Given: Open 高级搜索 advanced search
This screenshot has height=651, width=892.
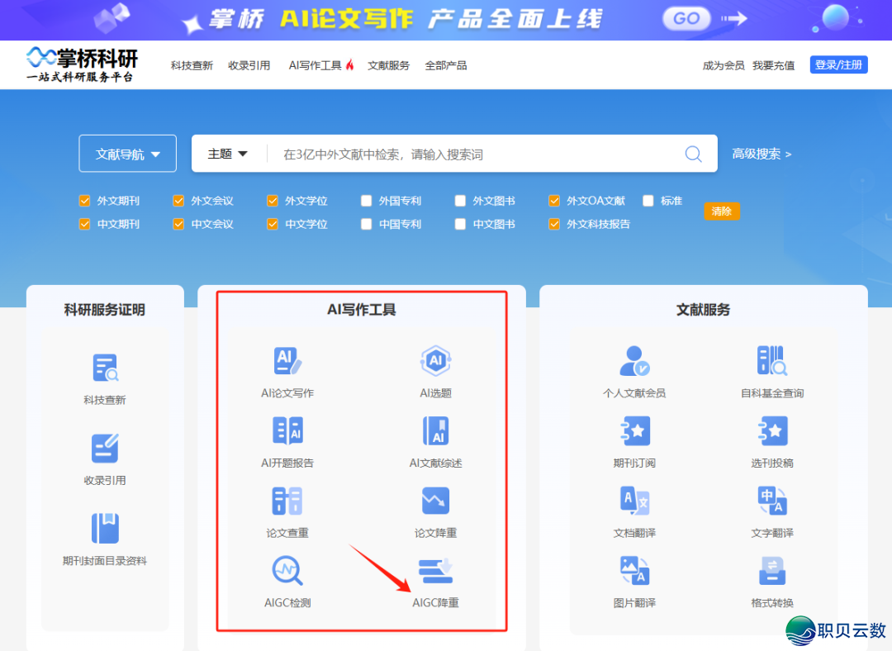Looking at the screenshot, I should [761, 154].
